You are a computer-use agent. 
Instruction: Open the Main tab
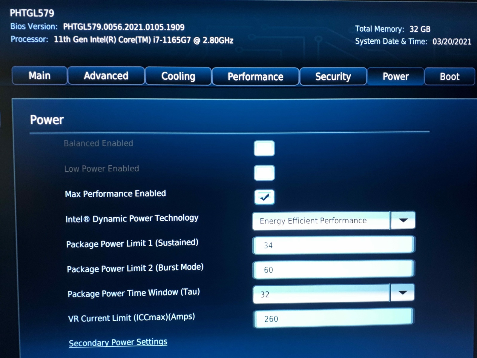[x=39, y=76]
